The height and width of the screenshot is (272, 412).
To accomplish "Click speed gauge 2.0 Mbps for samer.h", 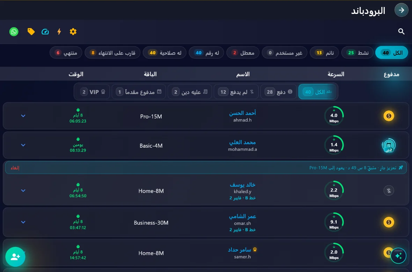I will click(334, 252).
